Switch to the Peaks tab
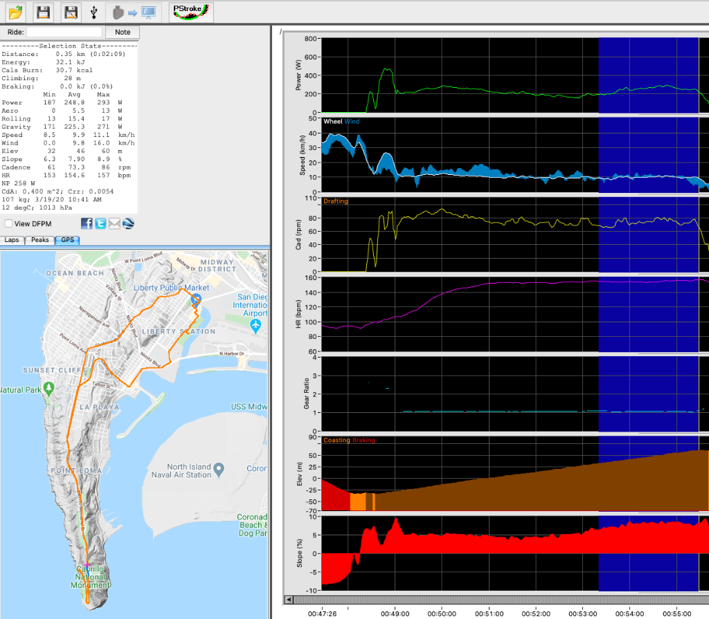The image size is (709, 619). click(39, 240)
